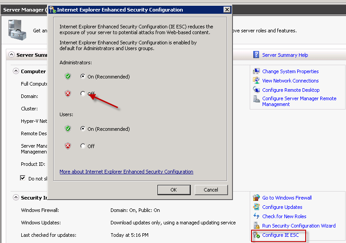Click the 'Cluster:' label in Computer Information
Viewport: 346px width, 243px height.
click(29, 109)
